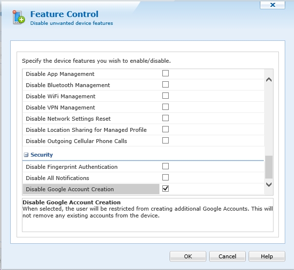Tick the Disable WiFi Management checkbox
The height and width of the screenshot is (270, 294).
point(165,96)
